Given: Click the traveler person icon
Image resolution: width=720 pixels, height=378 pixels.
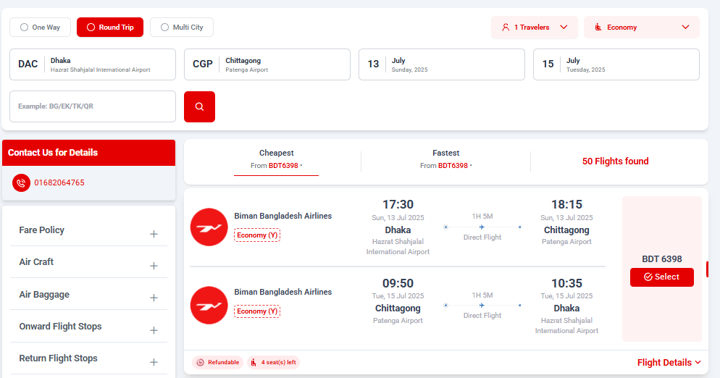Looking at the screenshot, I should click(x=506, y=28).
